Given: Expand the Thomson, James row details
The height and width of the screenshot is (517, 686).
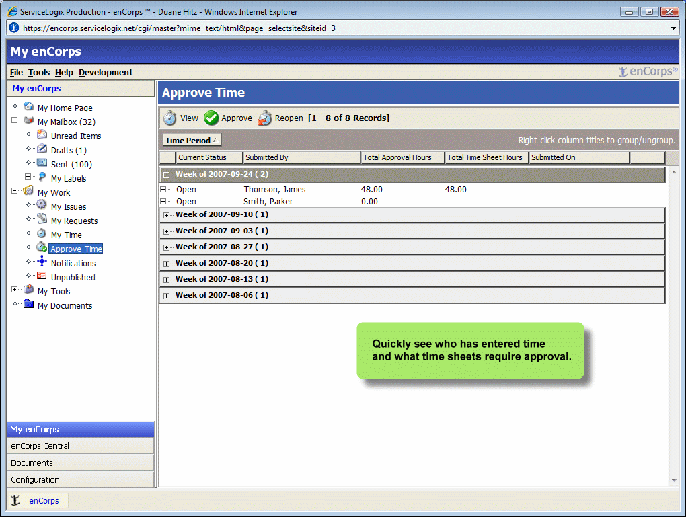Looking at the screenshot, I should 163,190.
